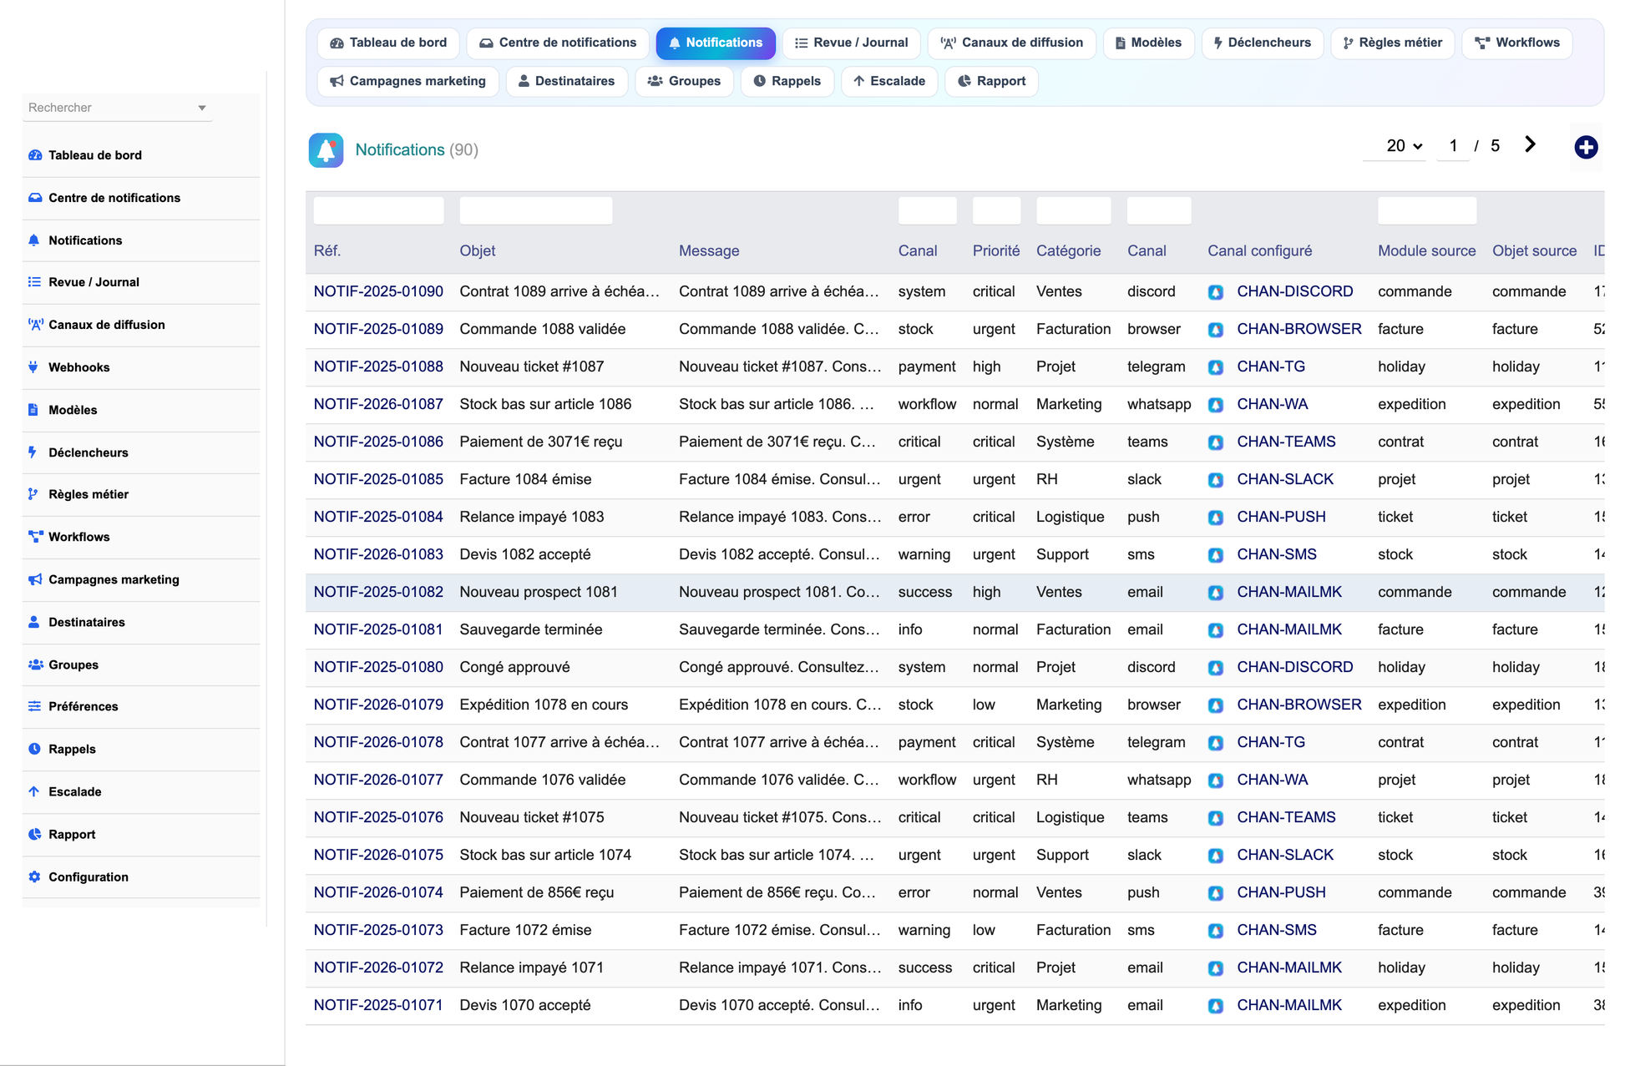Open the Groupes tab
This screenshot has height=1066, width=1625.
click(685, 81)
